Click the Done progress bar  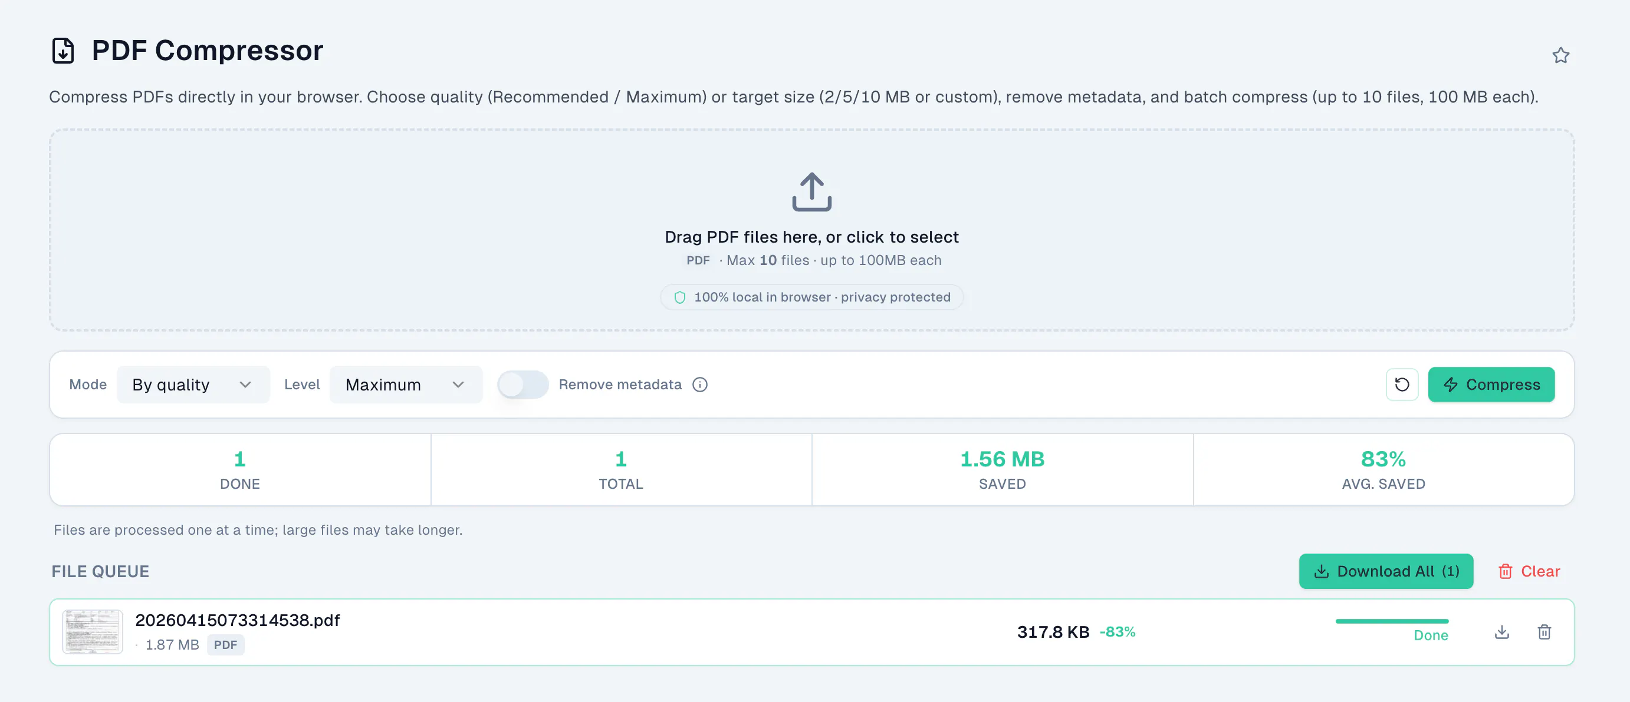click(x=1391, y=621)
